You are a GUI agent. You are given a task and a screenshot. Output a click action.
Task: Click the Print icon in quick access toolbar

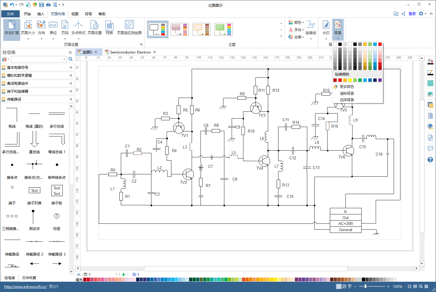(49, 5)
